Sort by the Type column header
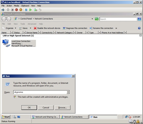This screenshot has height=124, width=143. click(93, 33)
